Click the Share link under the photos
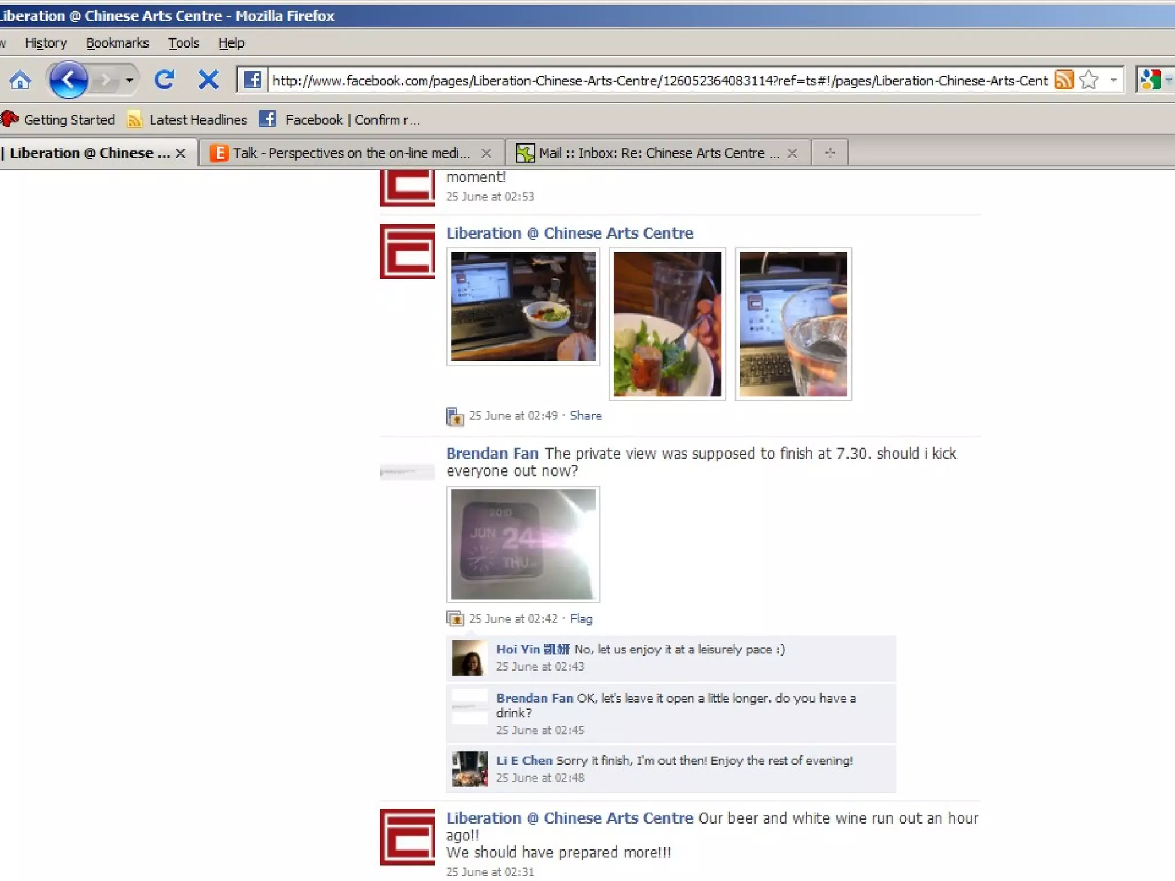 585,415
